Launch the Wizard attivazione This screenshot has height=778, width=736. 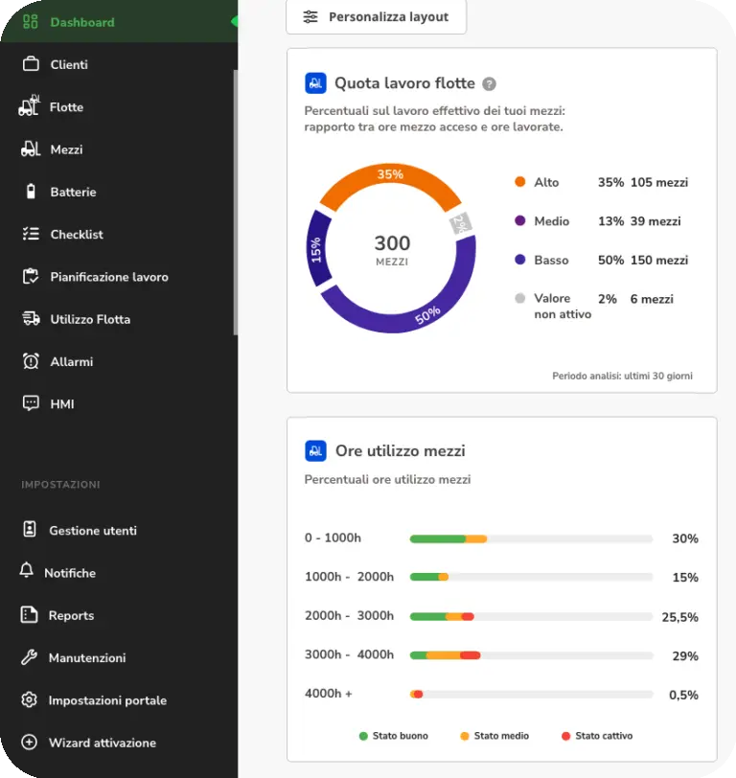coord(102,743)
